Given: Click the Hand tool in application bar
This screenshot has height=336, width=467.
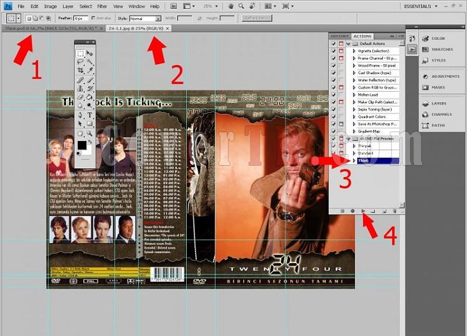Looking at the screenshot, I should point(231,6).
